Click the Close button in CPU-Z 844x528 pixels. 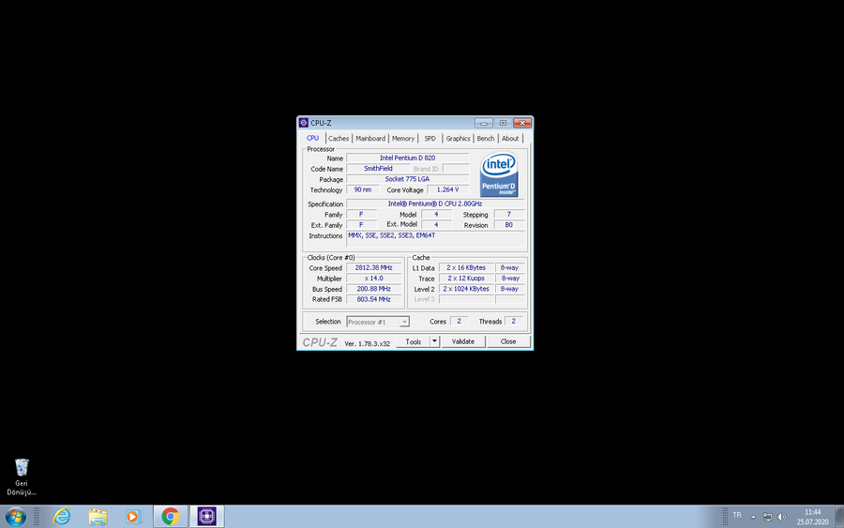click(508, 341)
